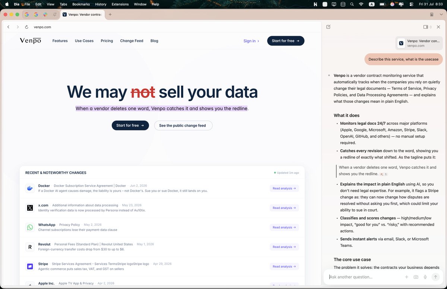Click the Venpo logo
Screen dimensions: 447x289
click(x=31, y=41)
